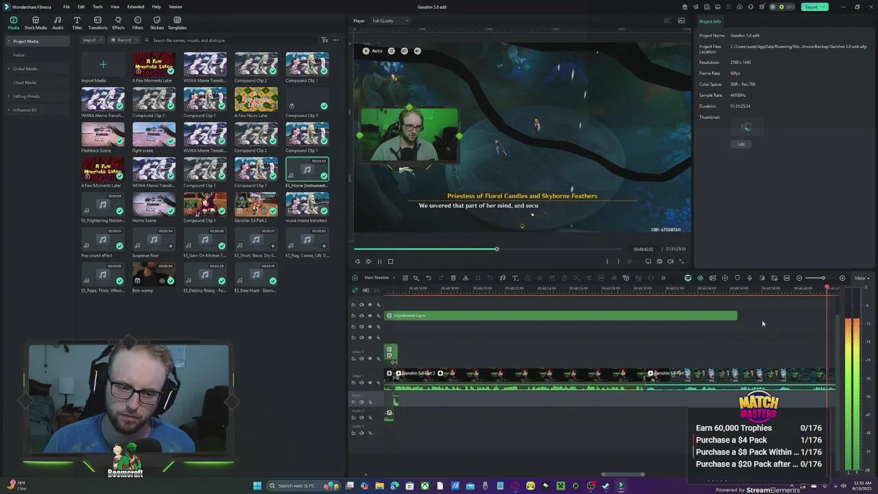Open the Titles tab

(77, 23)
